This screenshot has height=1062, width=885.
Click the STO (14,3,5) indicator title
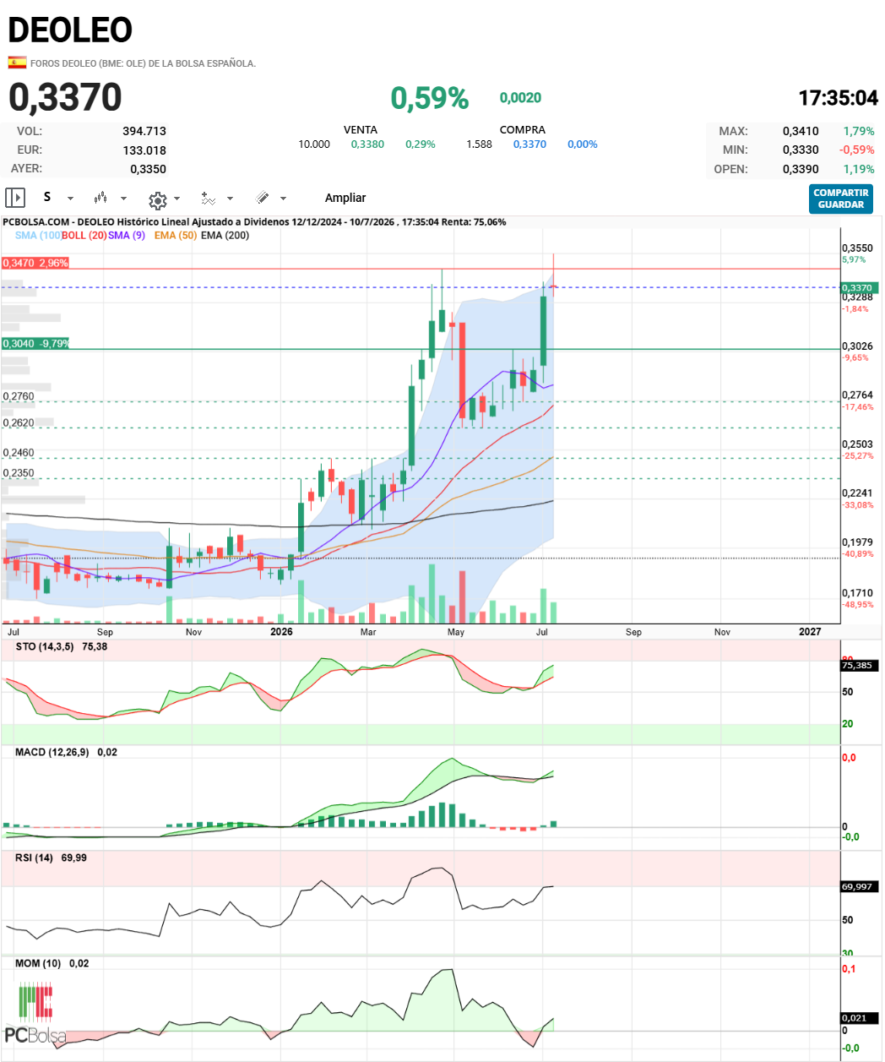click(45, 646)
